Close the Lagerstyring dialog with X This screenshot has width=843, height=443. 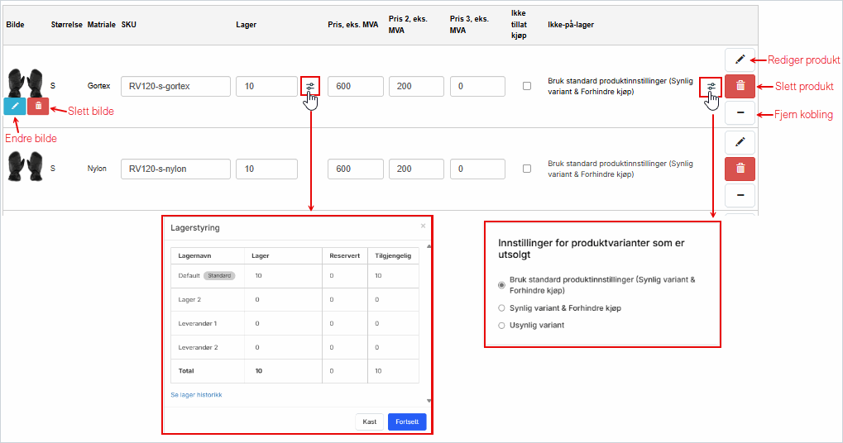423,226
